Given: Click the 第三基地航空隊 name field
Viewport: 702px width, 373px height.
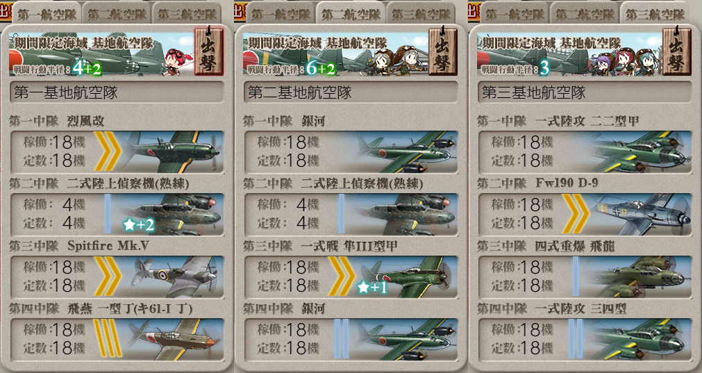Looking at the screenshot, I should [x=585, y=92].
